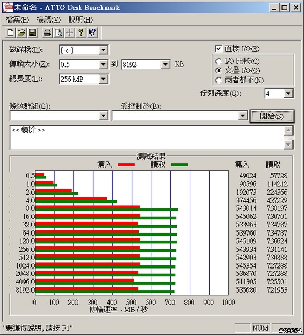This screenshot has width=304, height=335.
Task: Open the 檢視 menu
Action: click(49, 20)
